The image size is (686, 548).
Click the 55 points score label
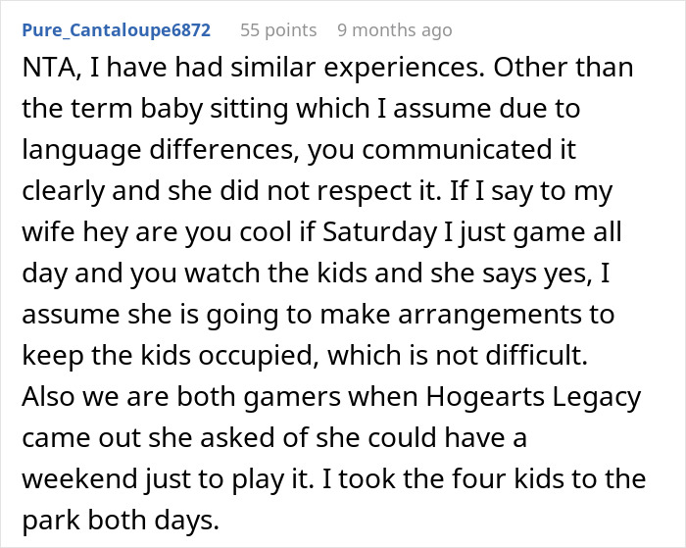click(278, 30)
